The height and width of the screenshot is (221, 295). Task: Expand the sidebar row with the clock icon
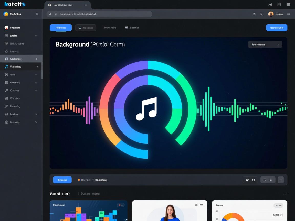(x=21, y=75)
